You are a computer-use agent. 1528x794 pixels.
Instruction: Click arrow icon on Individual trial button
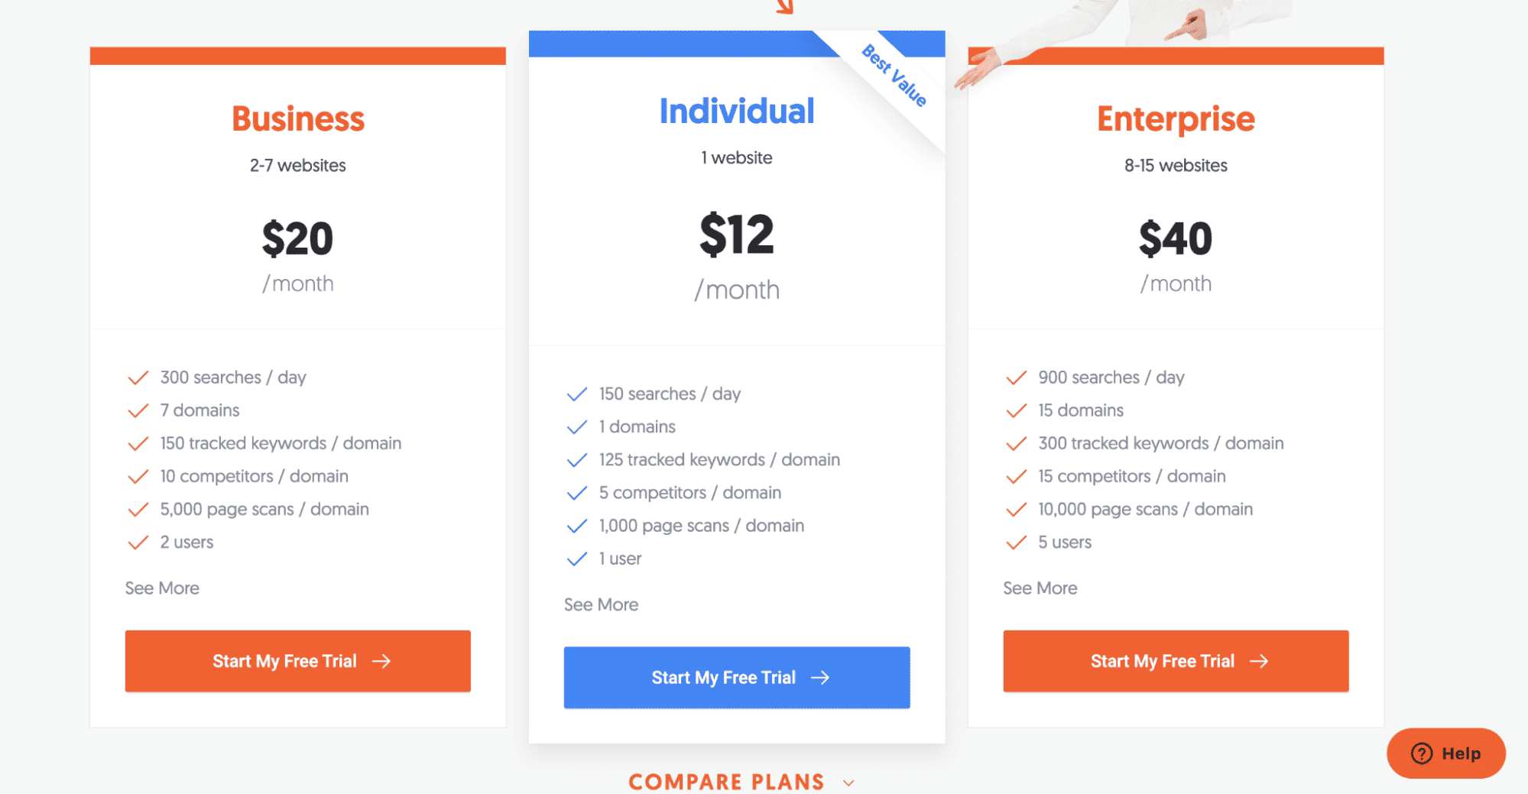click(820, 678)
